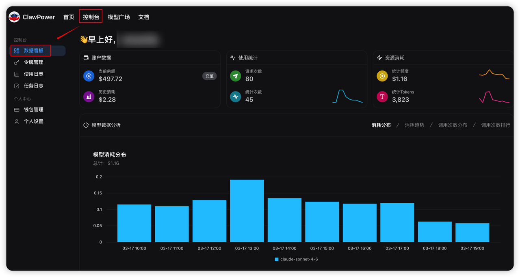Switch to the 调用次数分布 tab
This screenshot has width=520, height=277.
tap(453, 125)
